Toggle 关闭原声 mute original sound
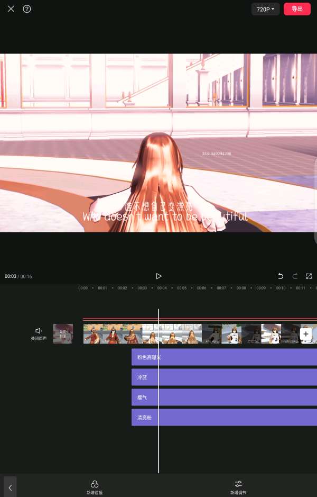317x497 pixels. click(x=39, y=334)
